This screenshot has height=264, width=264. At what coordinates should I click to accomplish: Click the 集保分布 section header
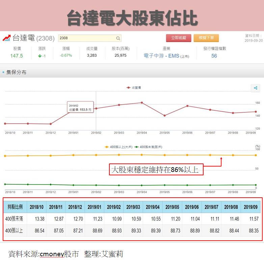pyautogui.click(x=16, y=72)
